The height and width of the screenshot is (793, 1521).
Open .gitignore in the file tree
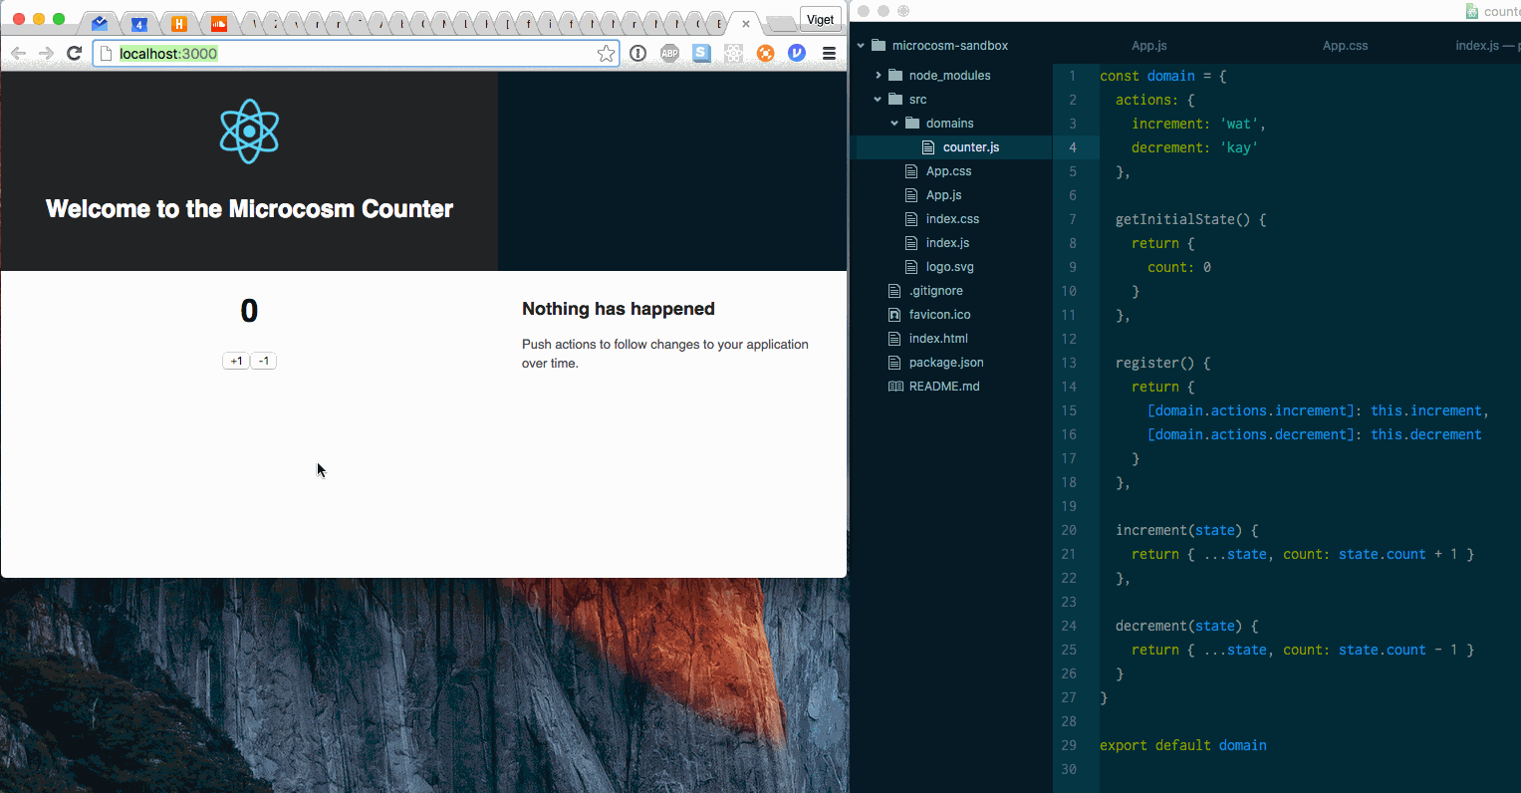pyautogui.click(x=935, y=291)
